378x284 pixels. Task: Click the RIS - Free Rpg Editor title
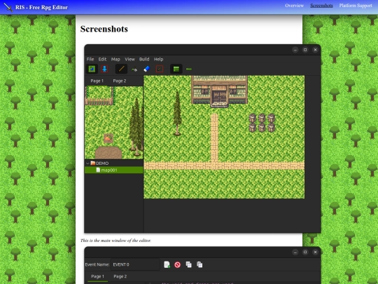(x=41, y=7)
